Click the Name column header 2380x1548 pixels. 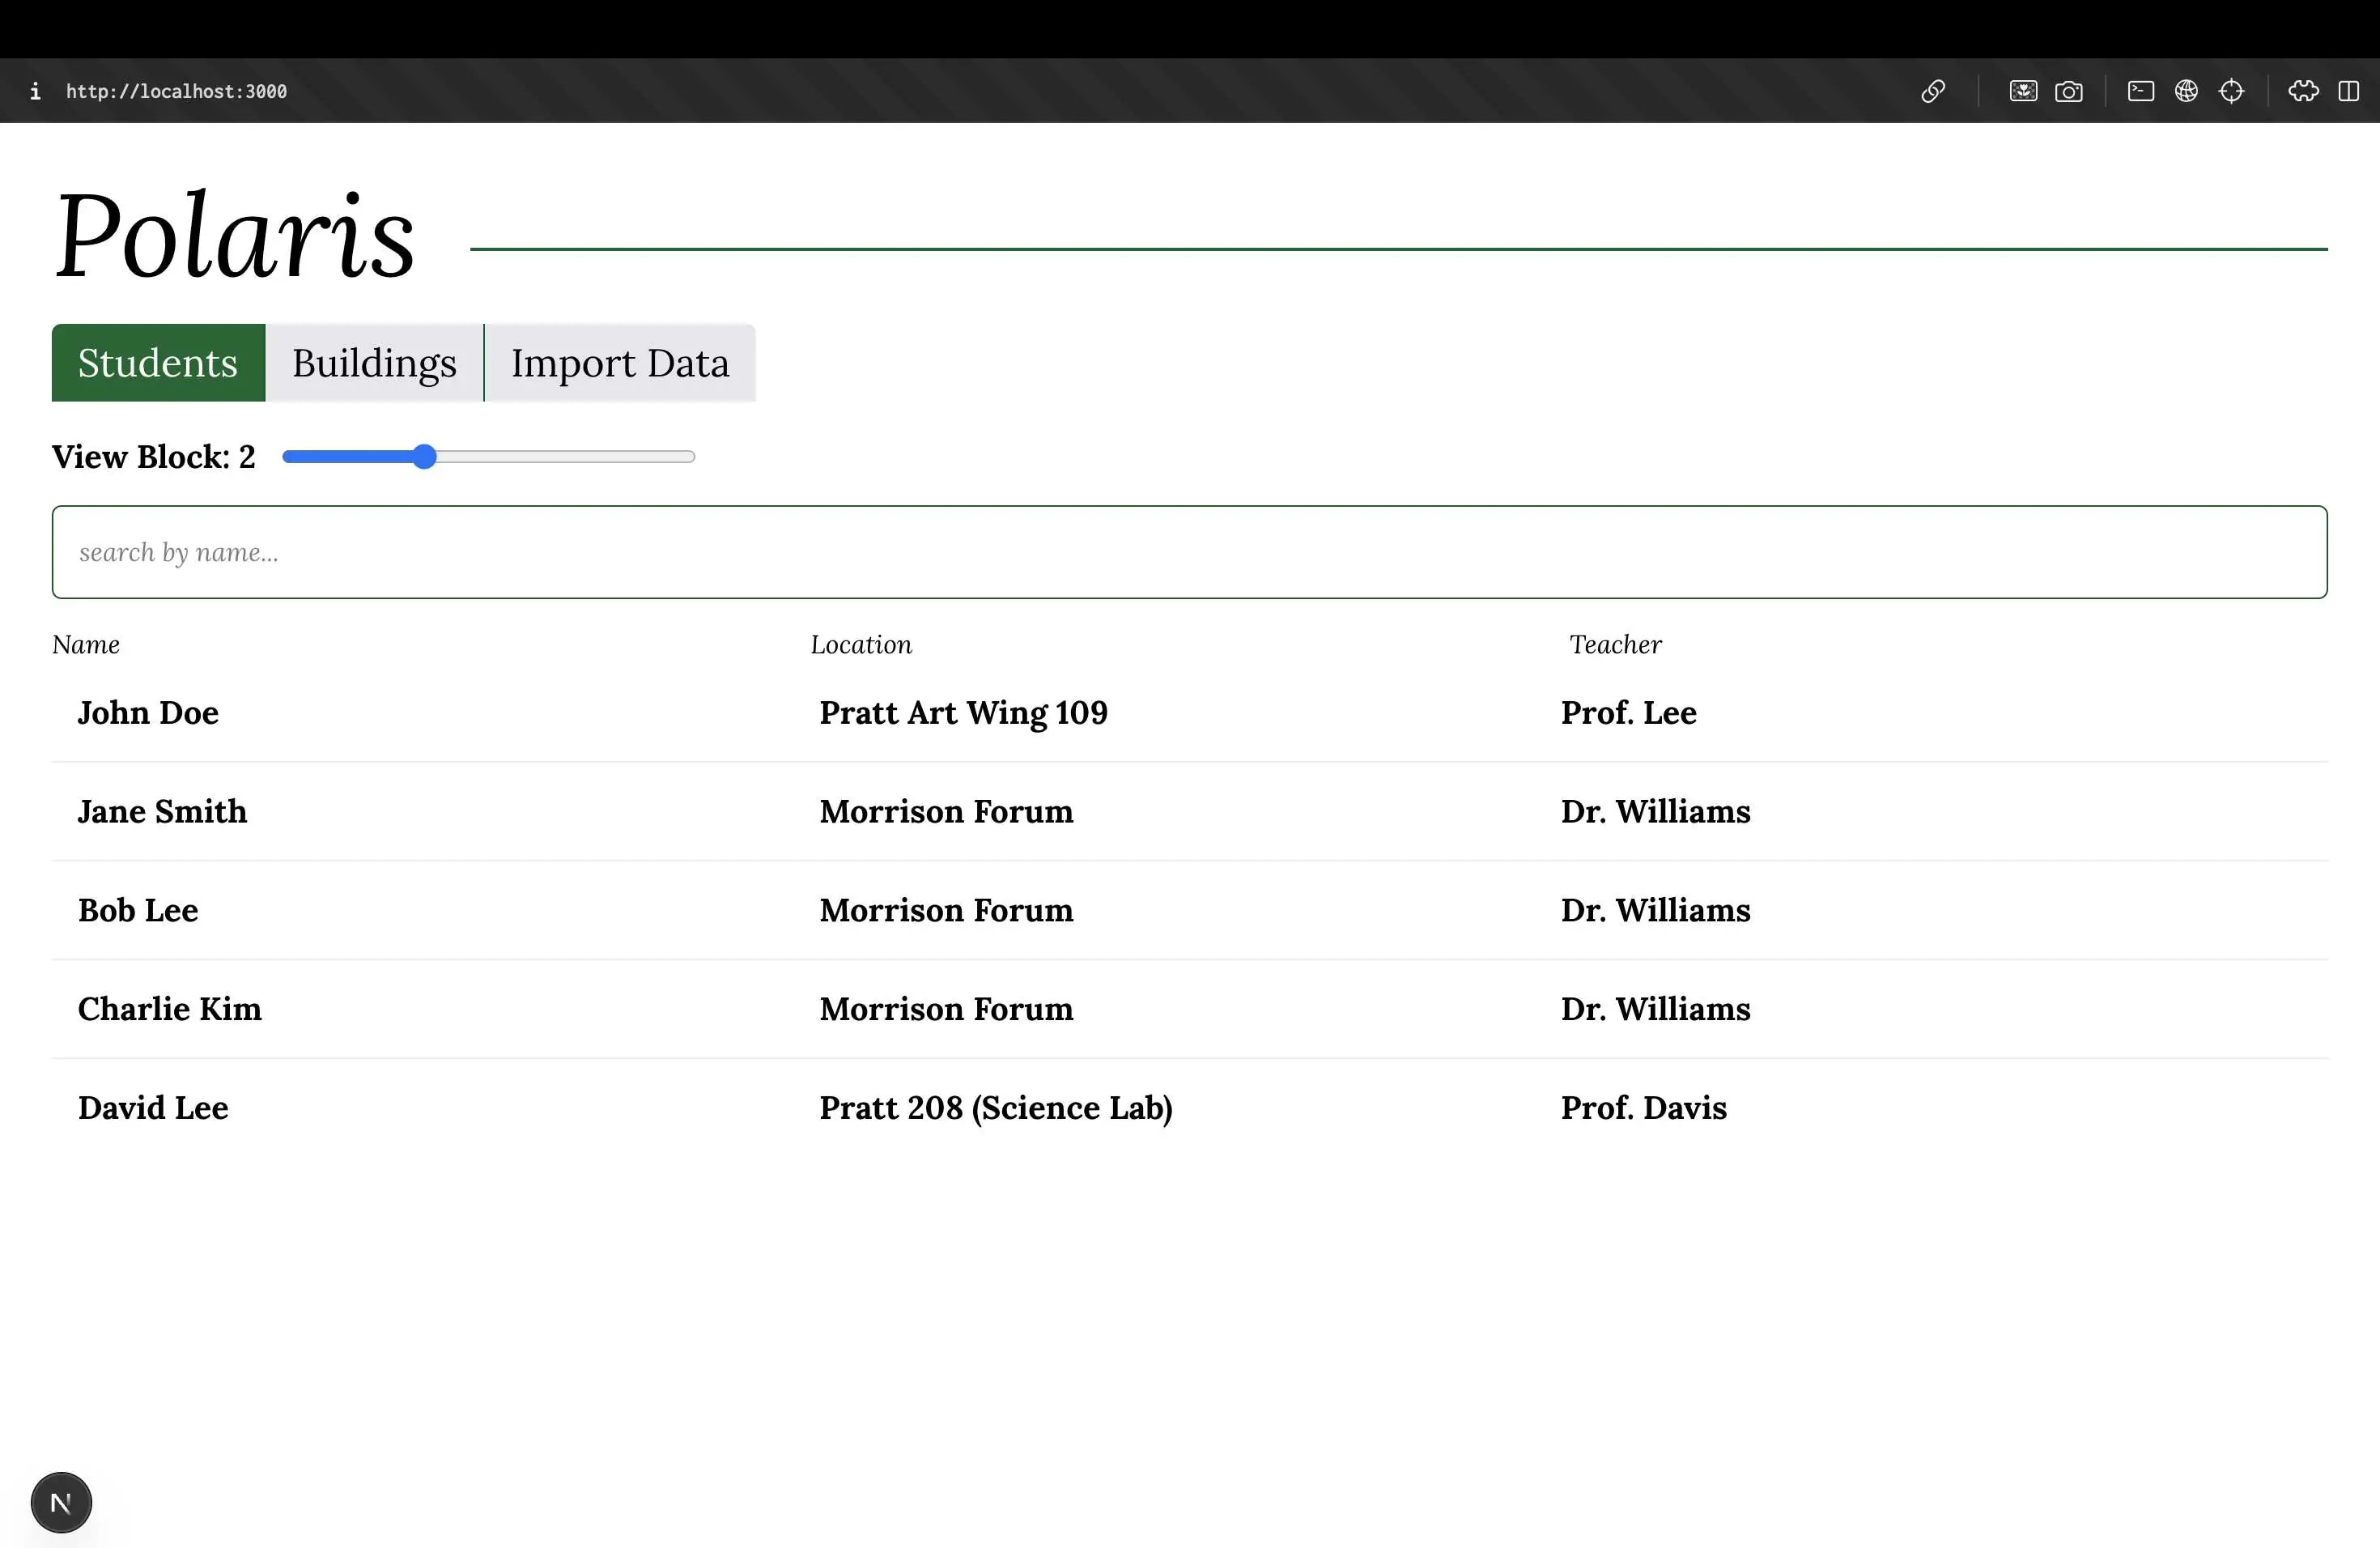(85, 644)
